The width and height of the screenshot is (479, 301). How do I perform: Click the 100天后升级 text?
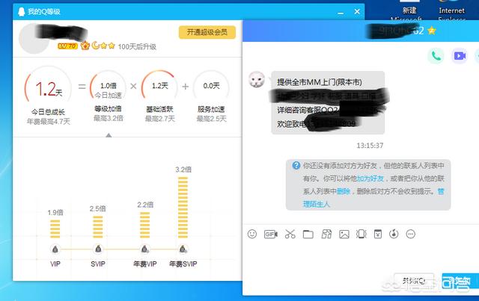pyautogui.click(x=137, y=46)
